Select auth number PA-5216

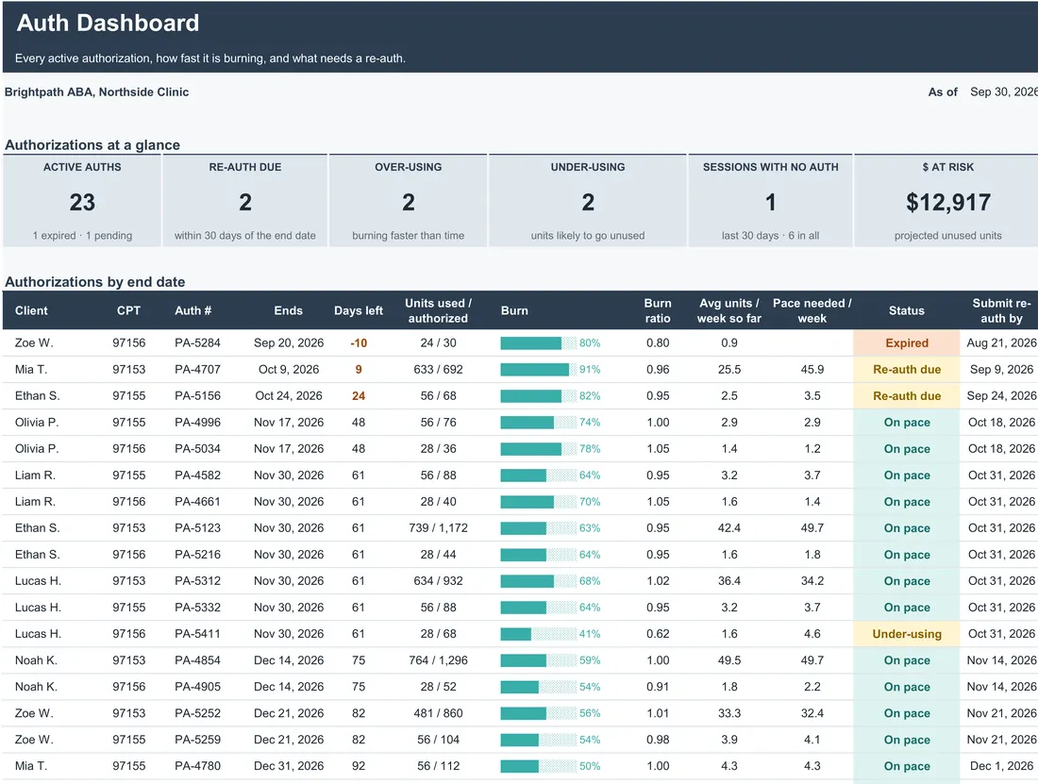[x=197, y=555]
